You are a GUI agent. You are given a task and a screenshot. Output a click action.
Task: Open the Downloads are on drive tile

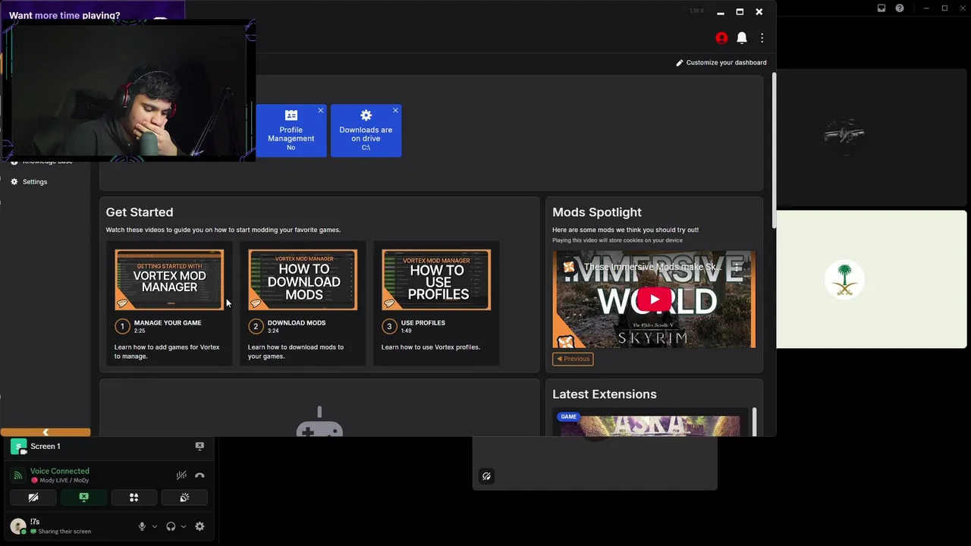click(x=366, y=130)
